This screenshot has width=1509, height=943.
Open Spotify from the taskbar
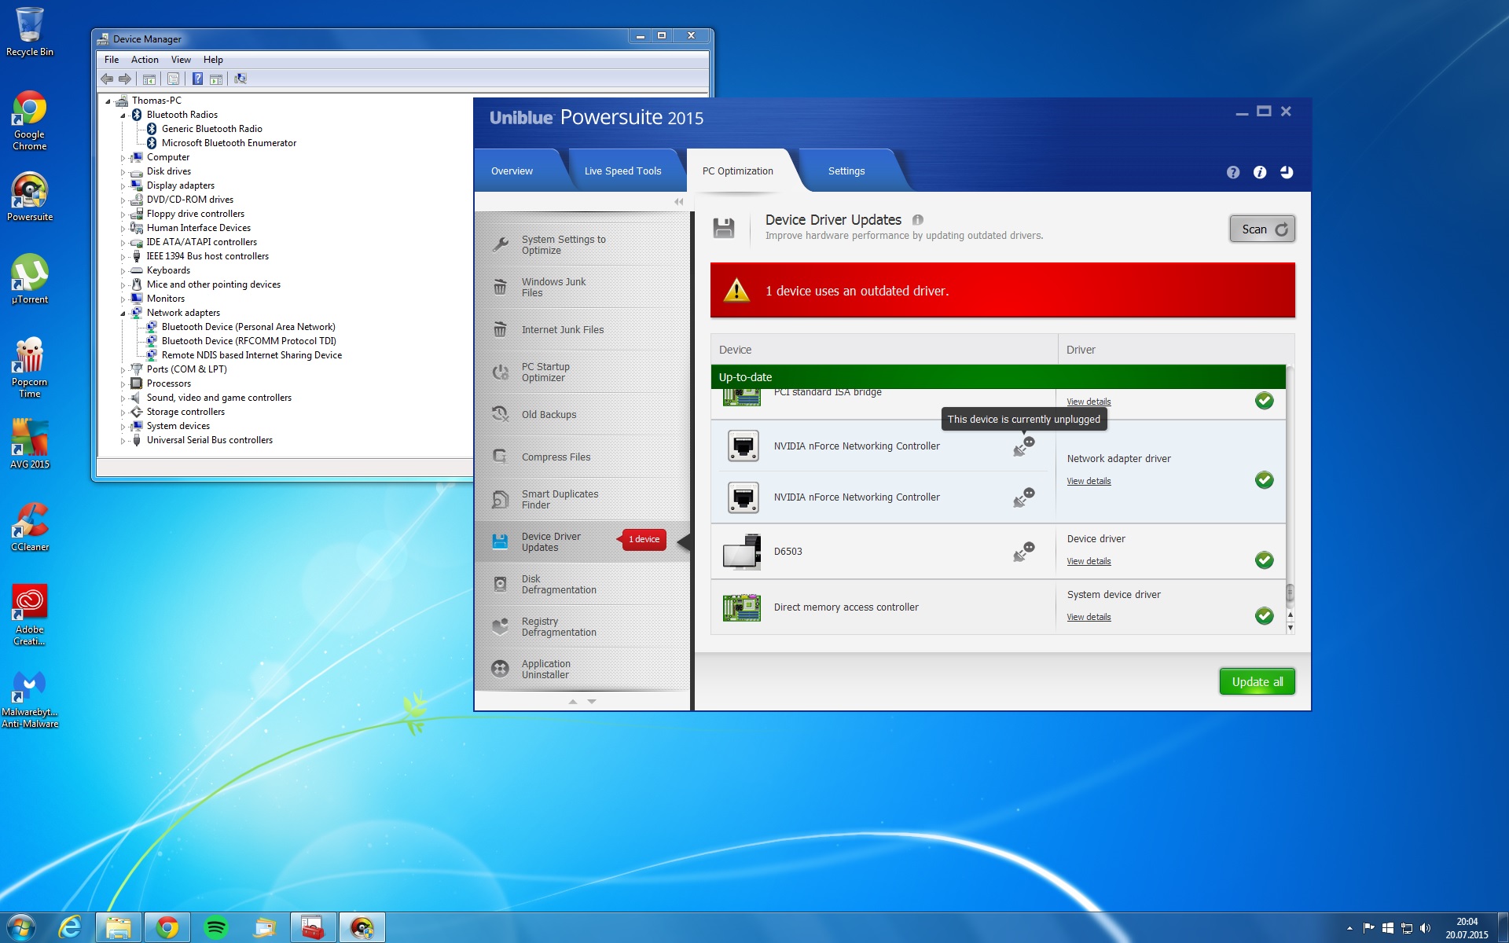click(x=215, y=928)
